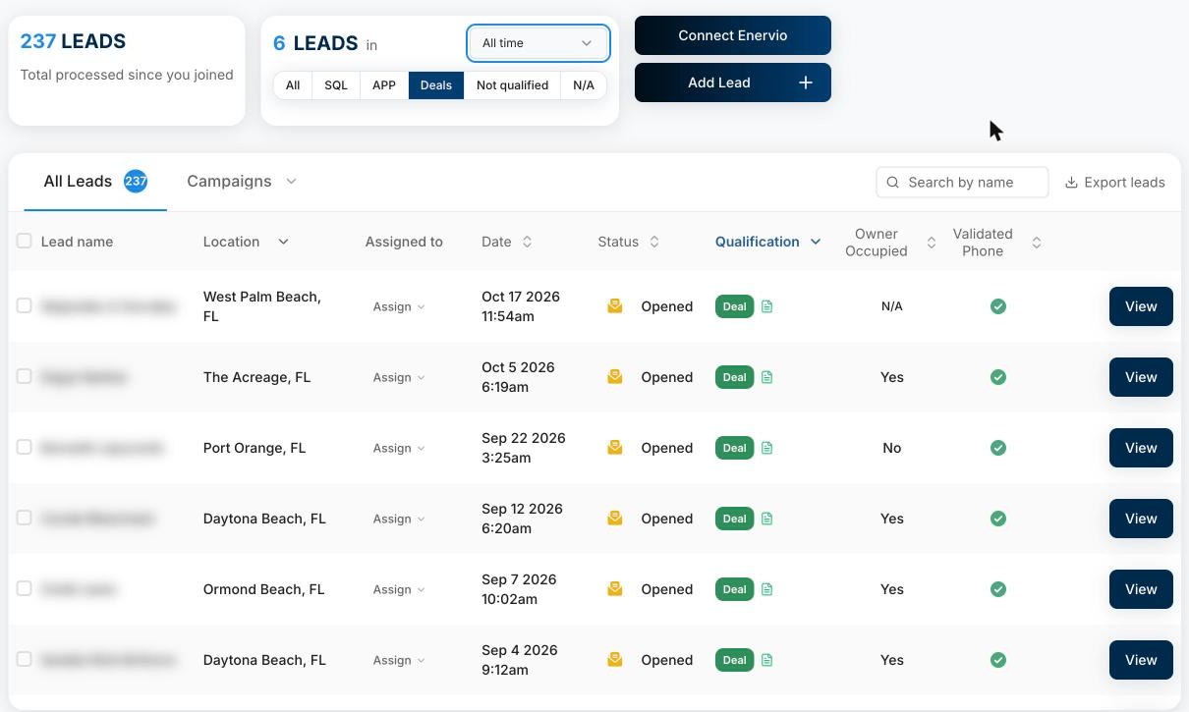Viewport: 1189px width, 712px height.
Task: Click the envelope status icon in the Sep 12 2026 row
Action: point(615,519)
